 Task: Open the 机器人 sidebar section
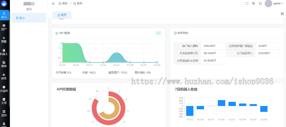(4, 52)
